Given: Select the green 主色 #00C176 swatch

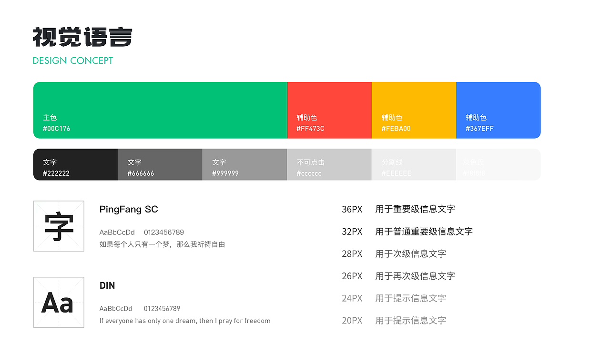Looking at the screenshot, I should click(160, 110).
